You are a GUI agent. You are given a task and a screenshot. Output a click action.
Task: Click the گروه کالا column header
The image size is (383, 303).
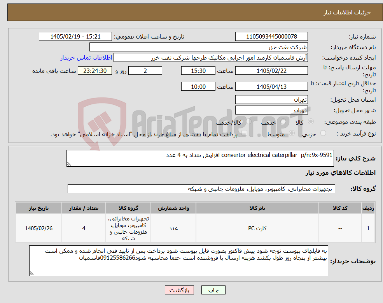pyautogui.click(x=128, y=208)
